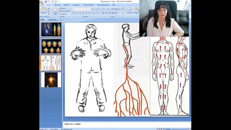
Task: Toggle text shadow formatting
Action: coord(86,13)
